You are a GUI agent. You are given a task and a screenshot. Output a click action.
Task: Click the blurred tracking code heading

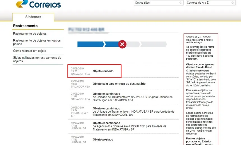(86, 29)
